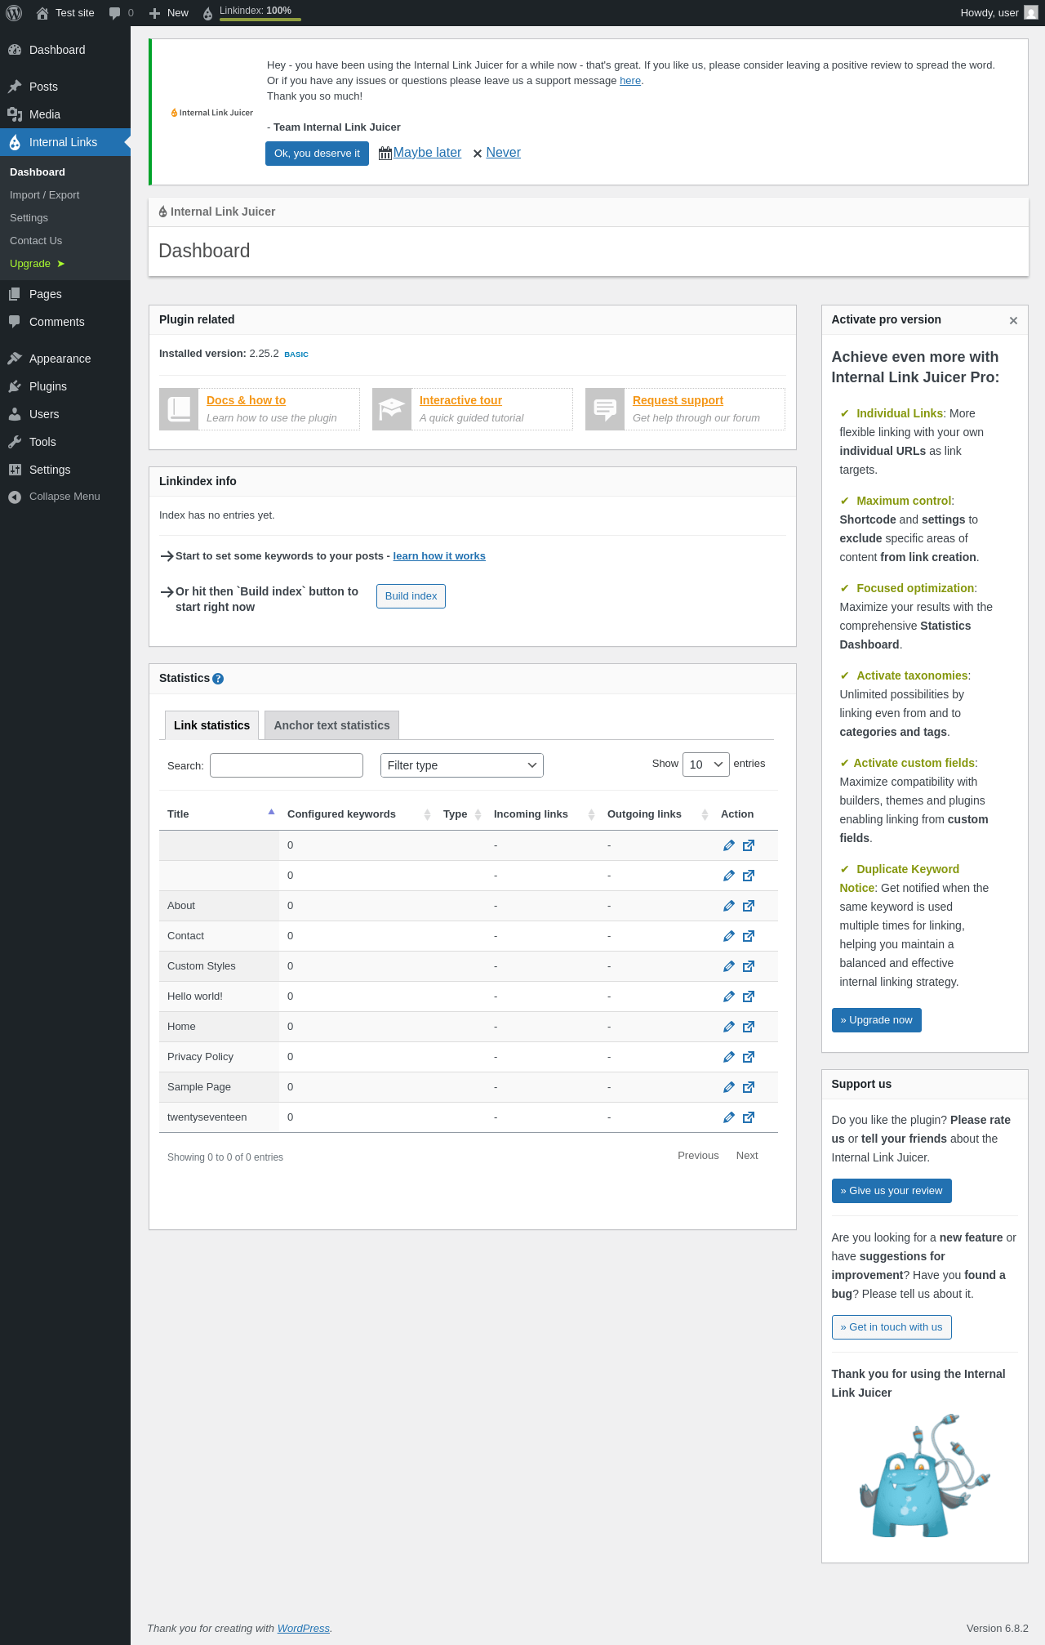
Task: Open Home external link icon
Action: (x=749, y=1027)
